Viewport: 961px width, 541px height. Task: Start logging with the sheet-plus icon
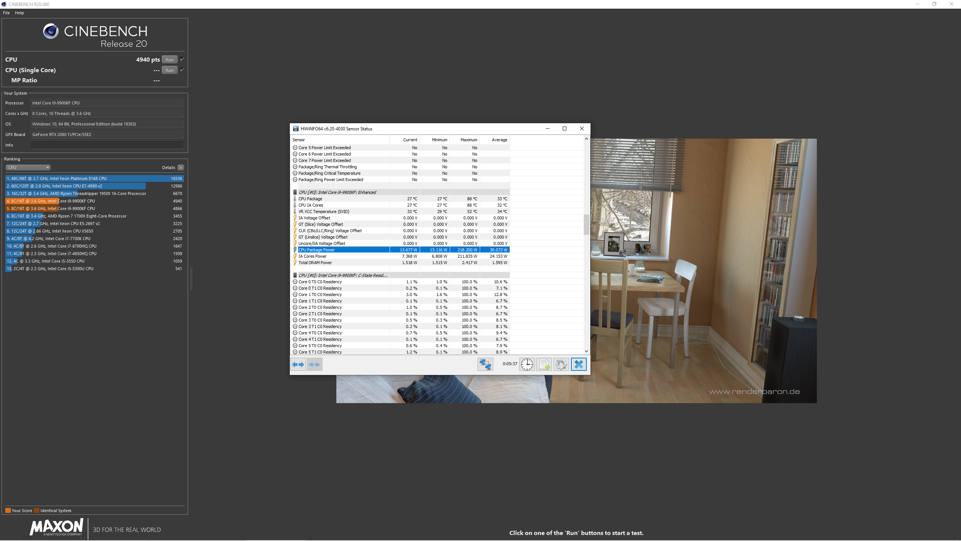(x=544, y=364)
